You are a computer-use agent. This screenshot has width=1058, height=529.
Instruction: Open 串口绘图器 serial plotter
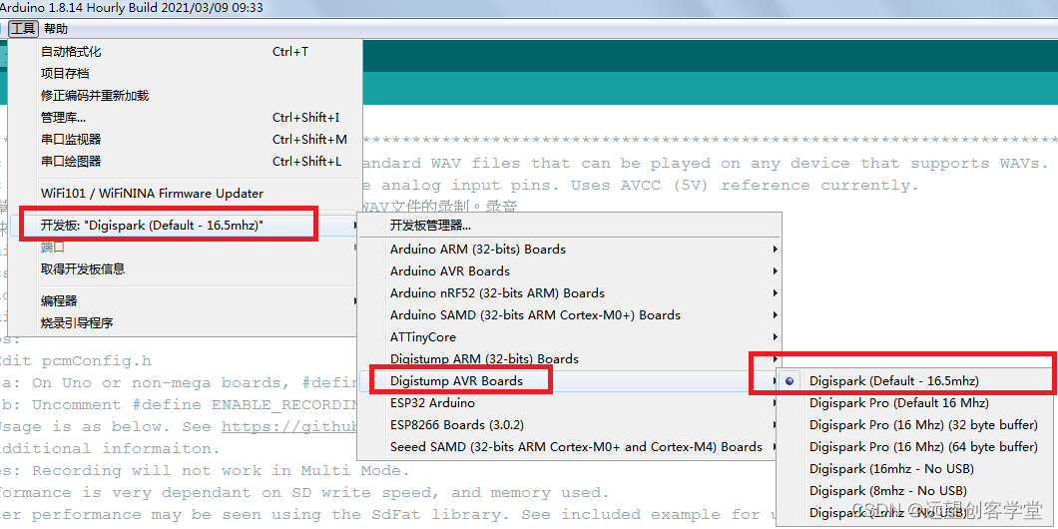coord(185,162)
